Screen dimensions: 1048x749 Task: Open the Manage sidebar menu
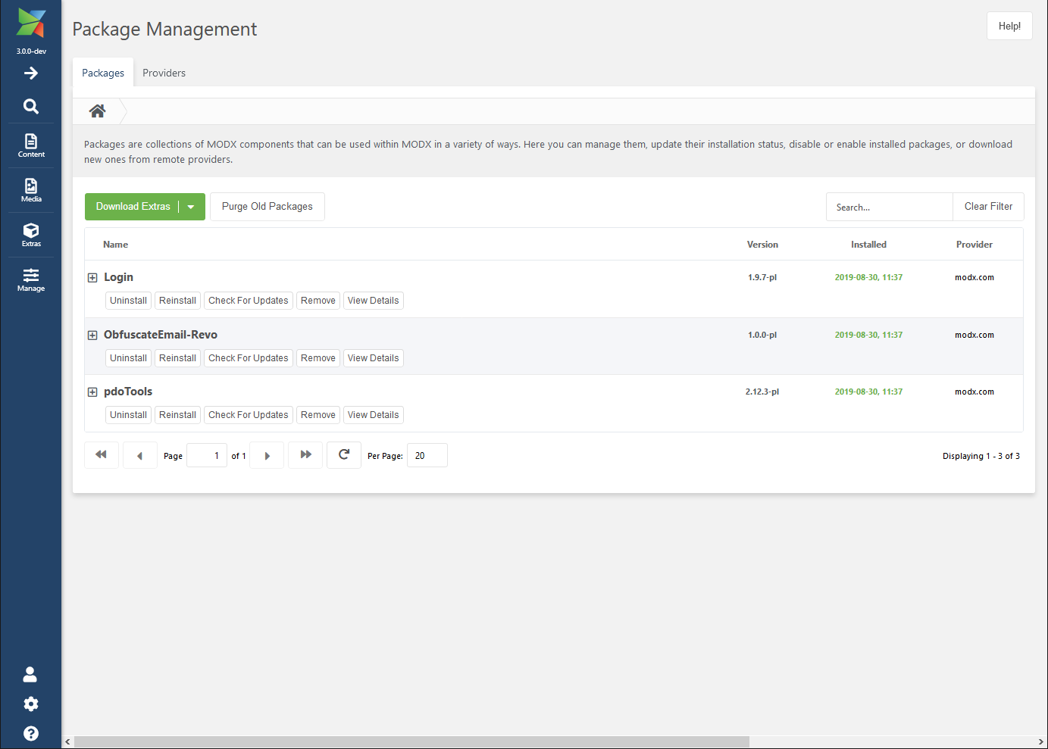coord(31,279)
